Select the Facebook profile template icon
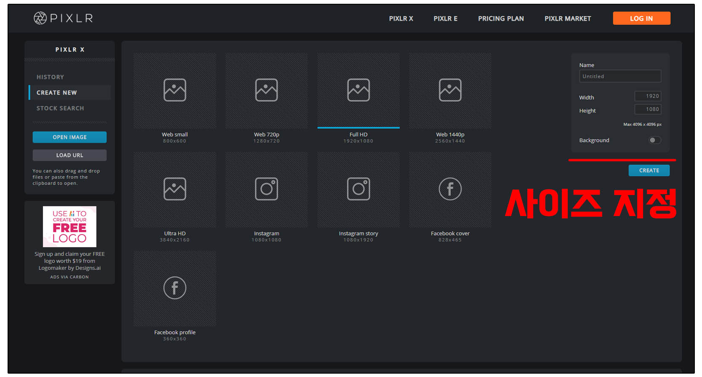 click(175, 288)
